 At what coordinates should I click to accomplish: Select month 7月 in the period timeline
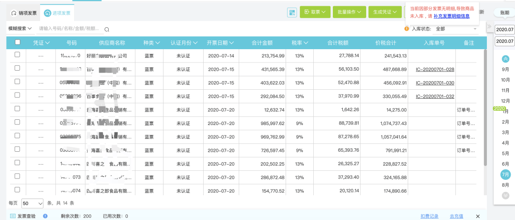505,175
